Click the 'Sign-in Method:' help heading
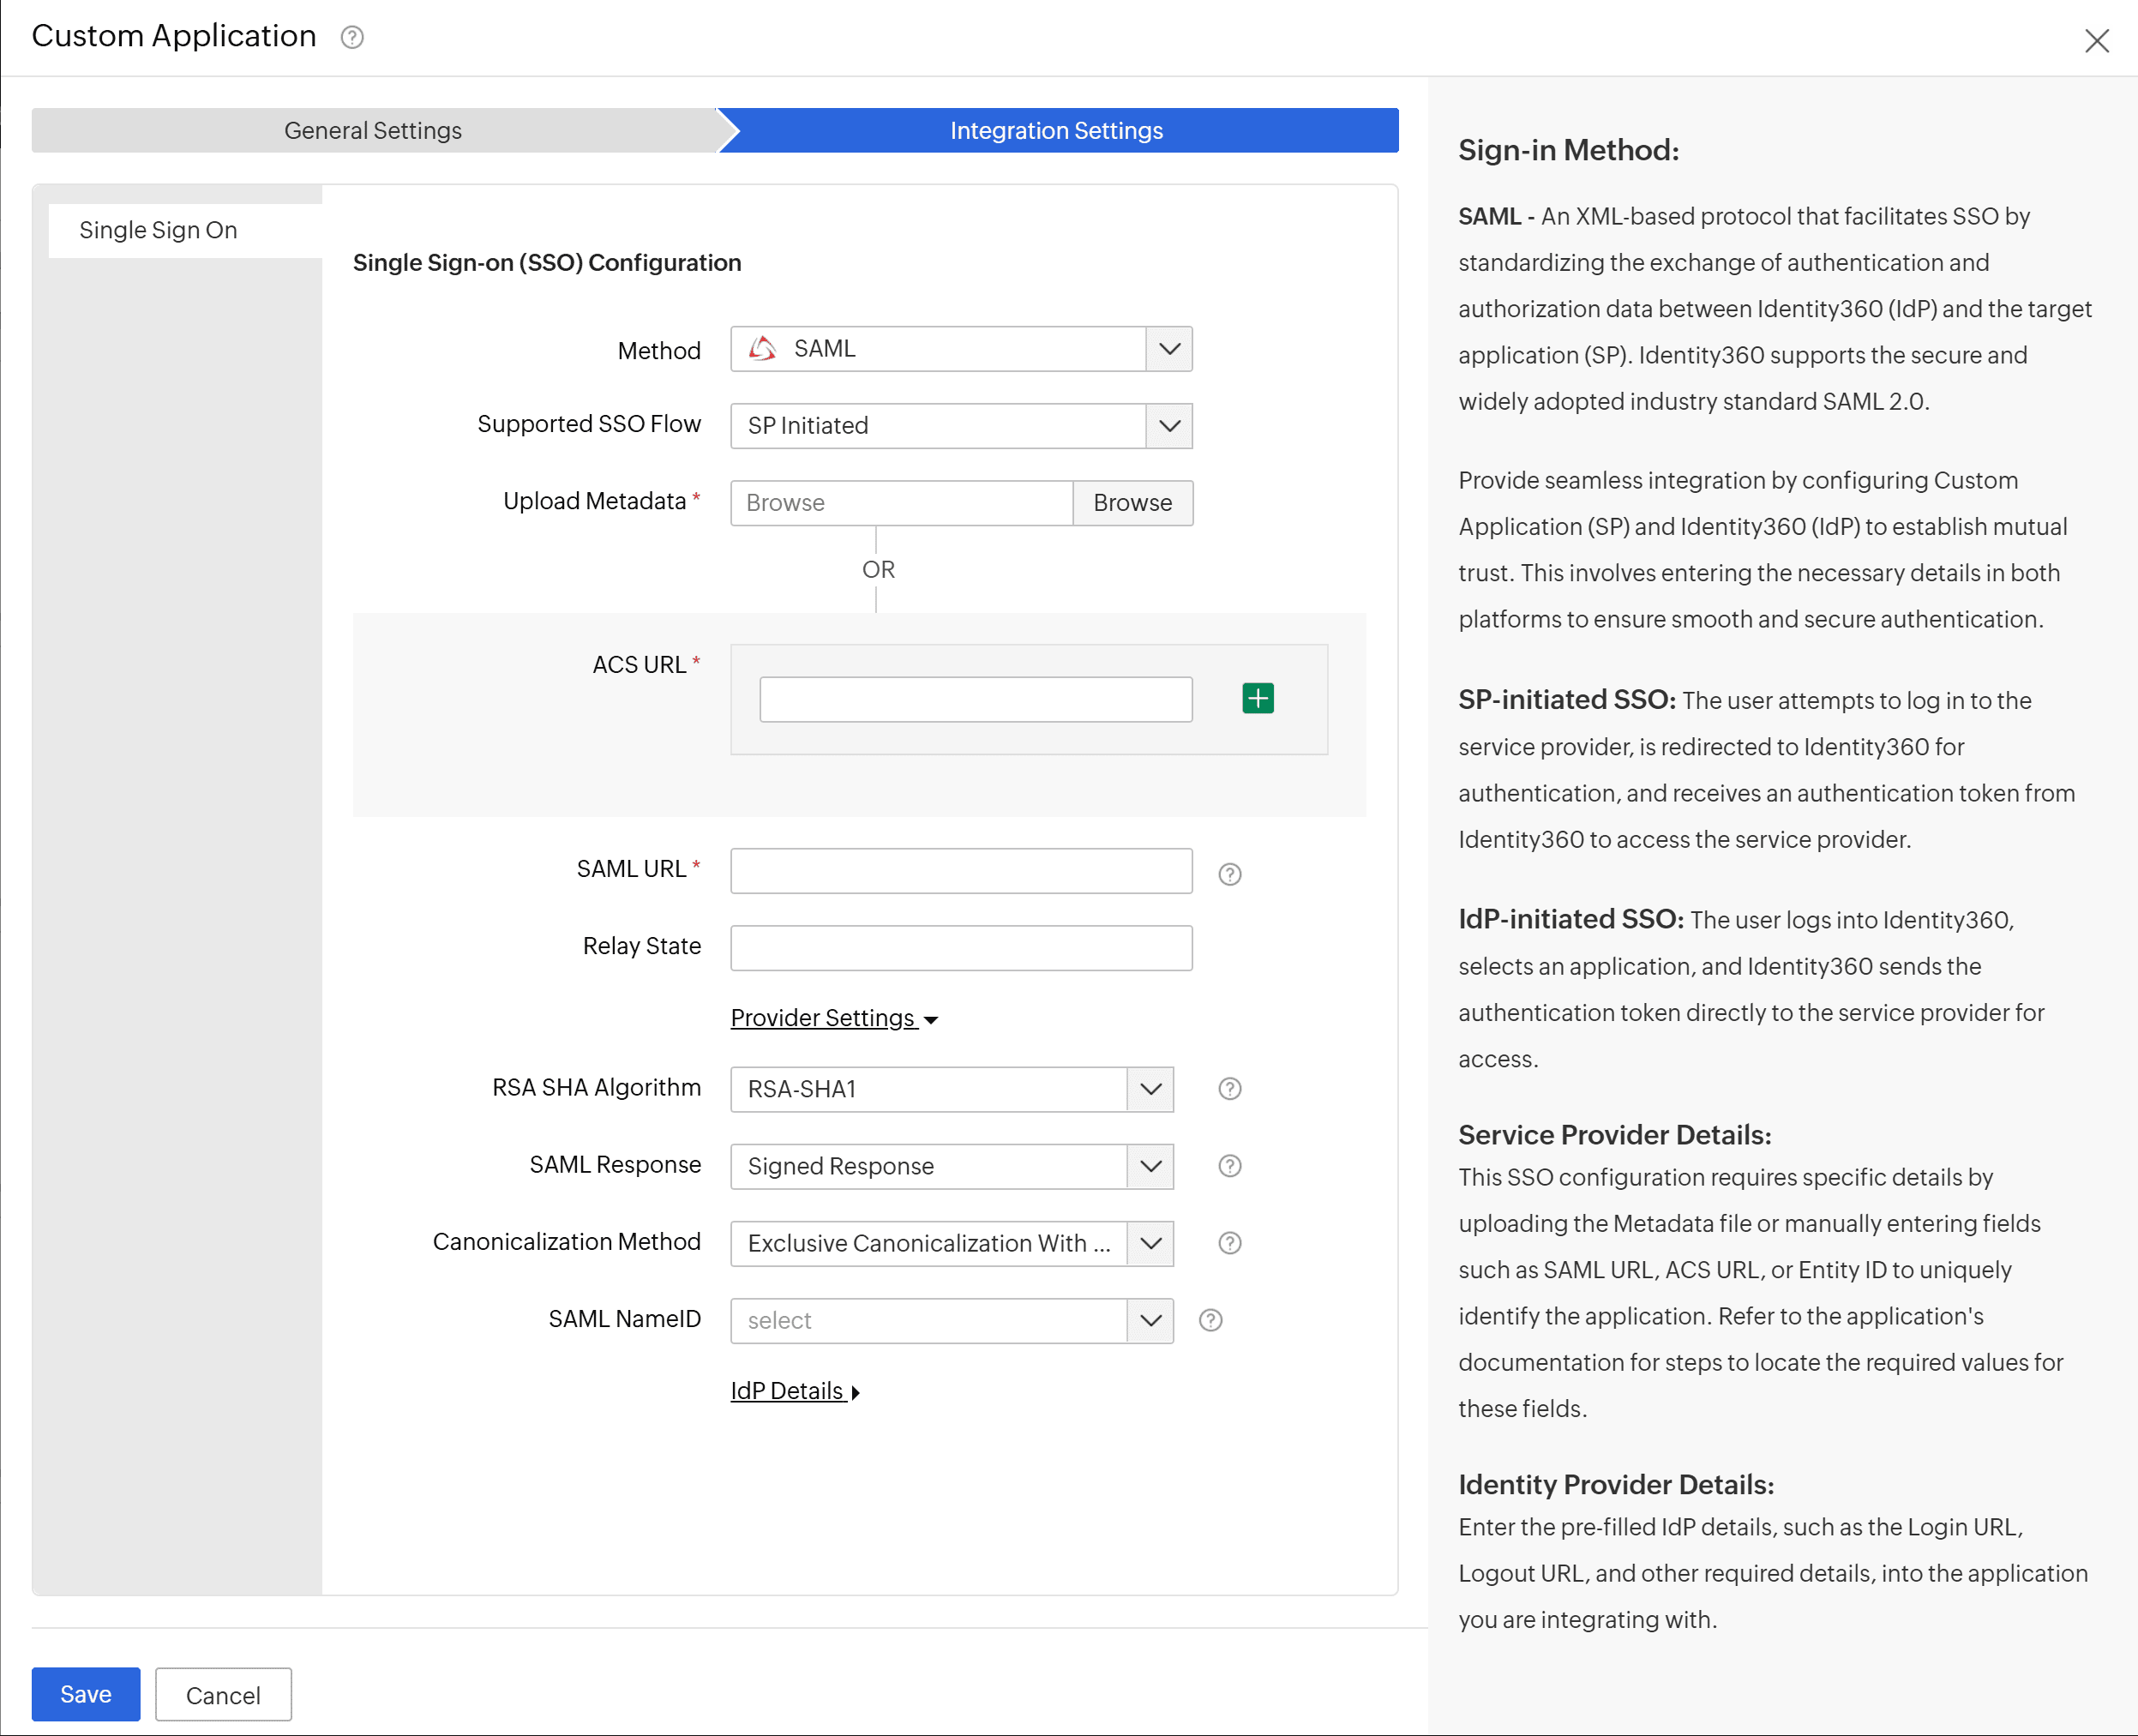This screenshot has width=2138, height=1736. (1568, 150)
